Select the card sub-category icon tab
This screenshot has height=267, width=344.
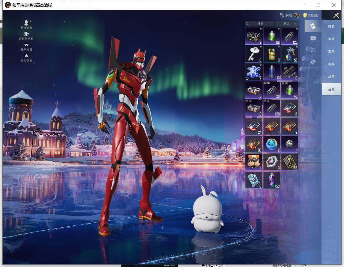pyautogui.click(x=313, y=26)
